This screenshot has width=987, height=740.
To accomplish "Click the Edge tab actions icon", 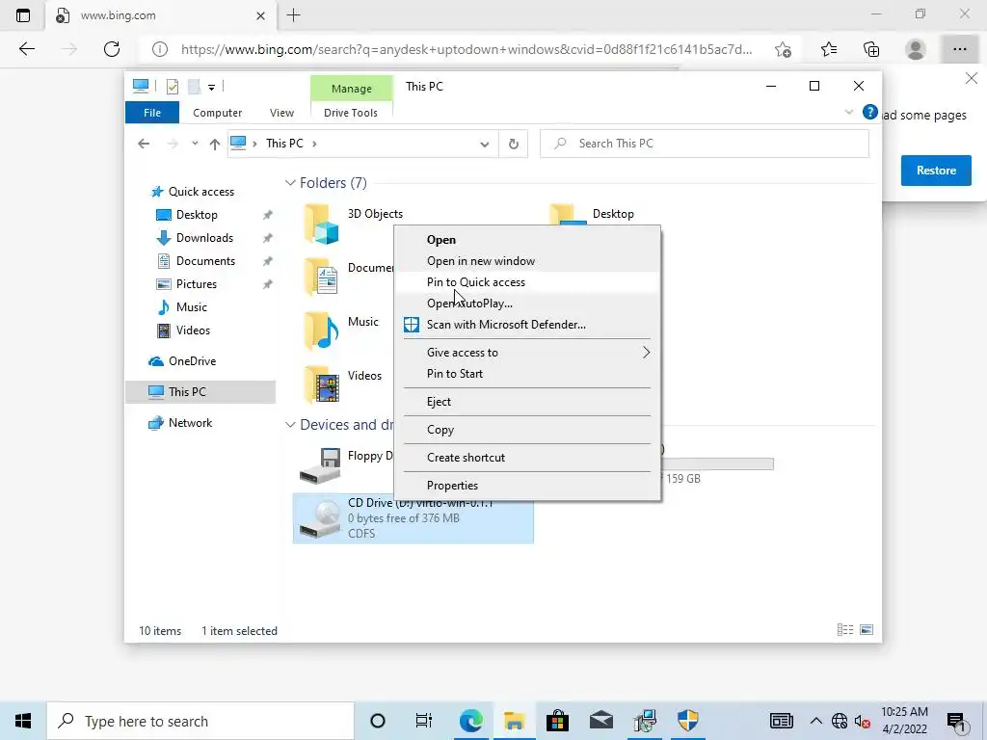I will pyautogui.click(x=23, y=15).
